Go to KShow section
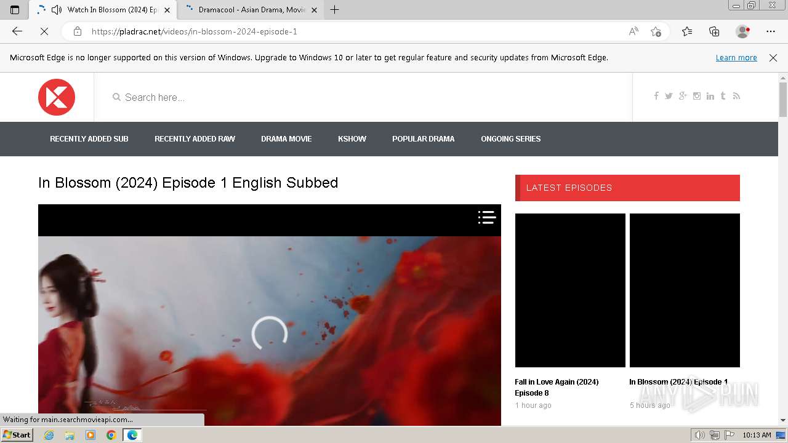Viewport: 788px width, 443px height. 352,139
